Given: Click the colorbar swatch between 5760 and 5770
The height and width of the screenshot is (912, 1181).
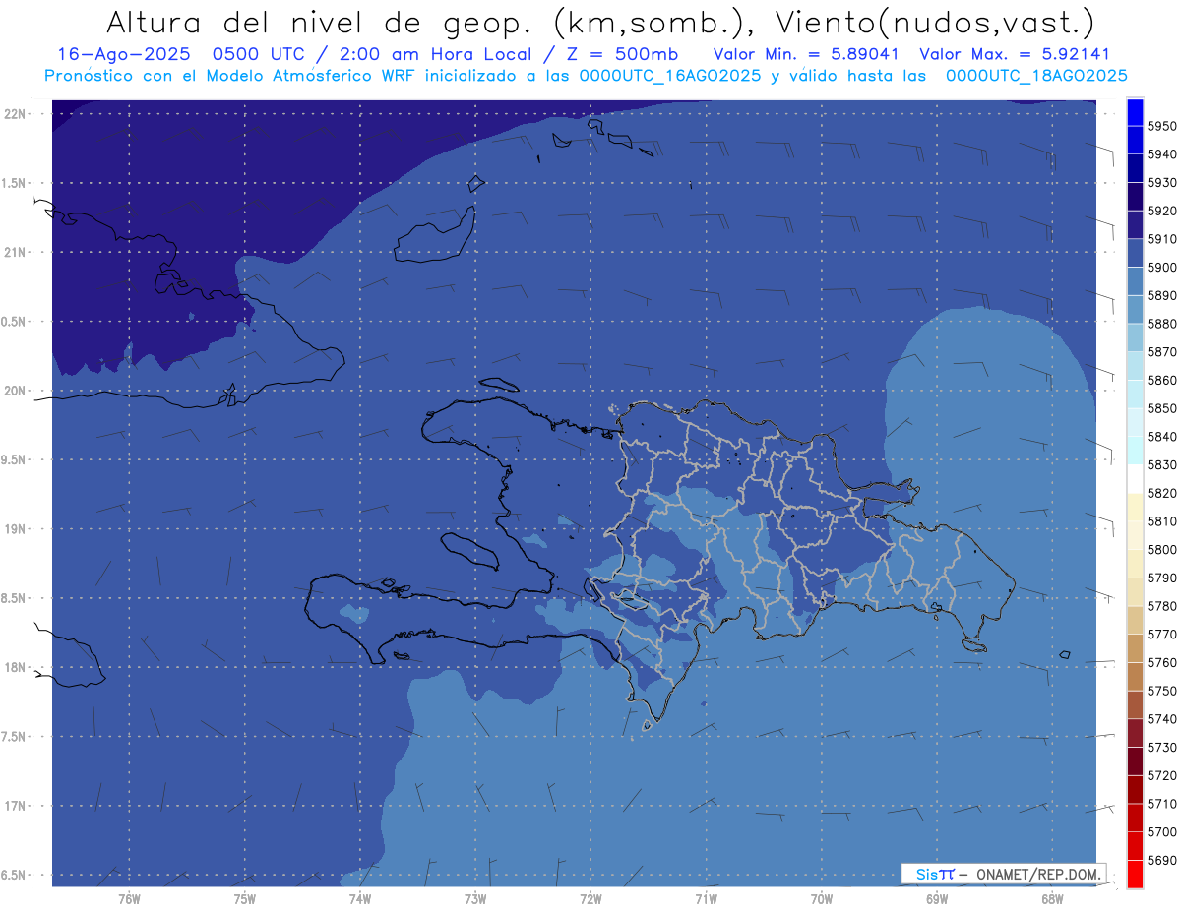Looking at the screenshot, I should pos(1135,648).
